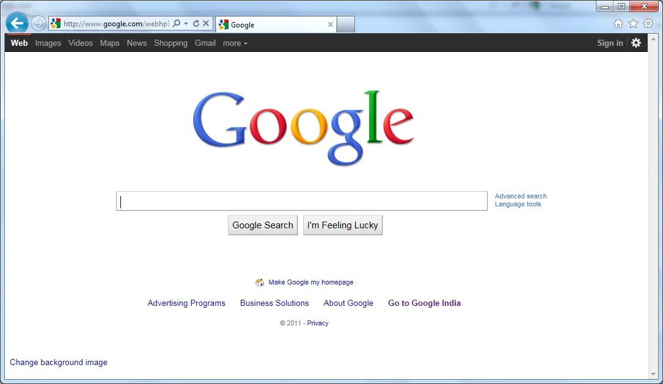Screen dimensions: 663x384
Task: Open the Language tools link
Action: point(518,204)
